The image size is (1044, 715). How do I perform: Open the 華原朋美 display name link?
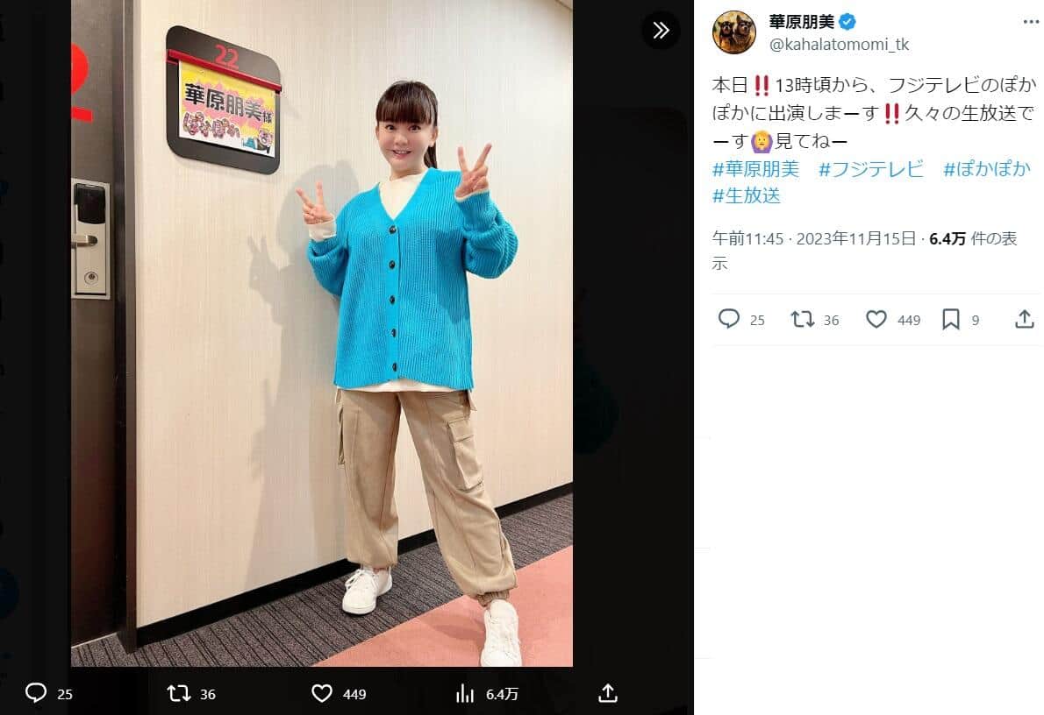(x=802, y=22)
